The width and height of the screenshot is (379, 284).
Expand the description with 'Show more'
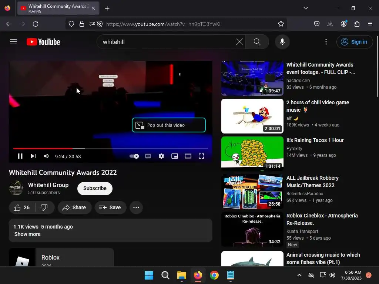coord(27,234)
